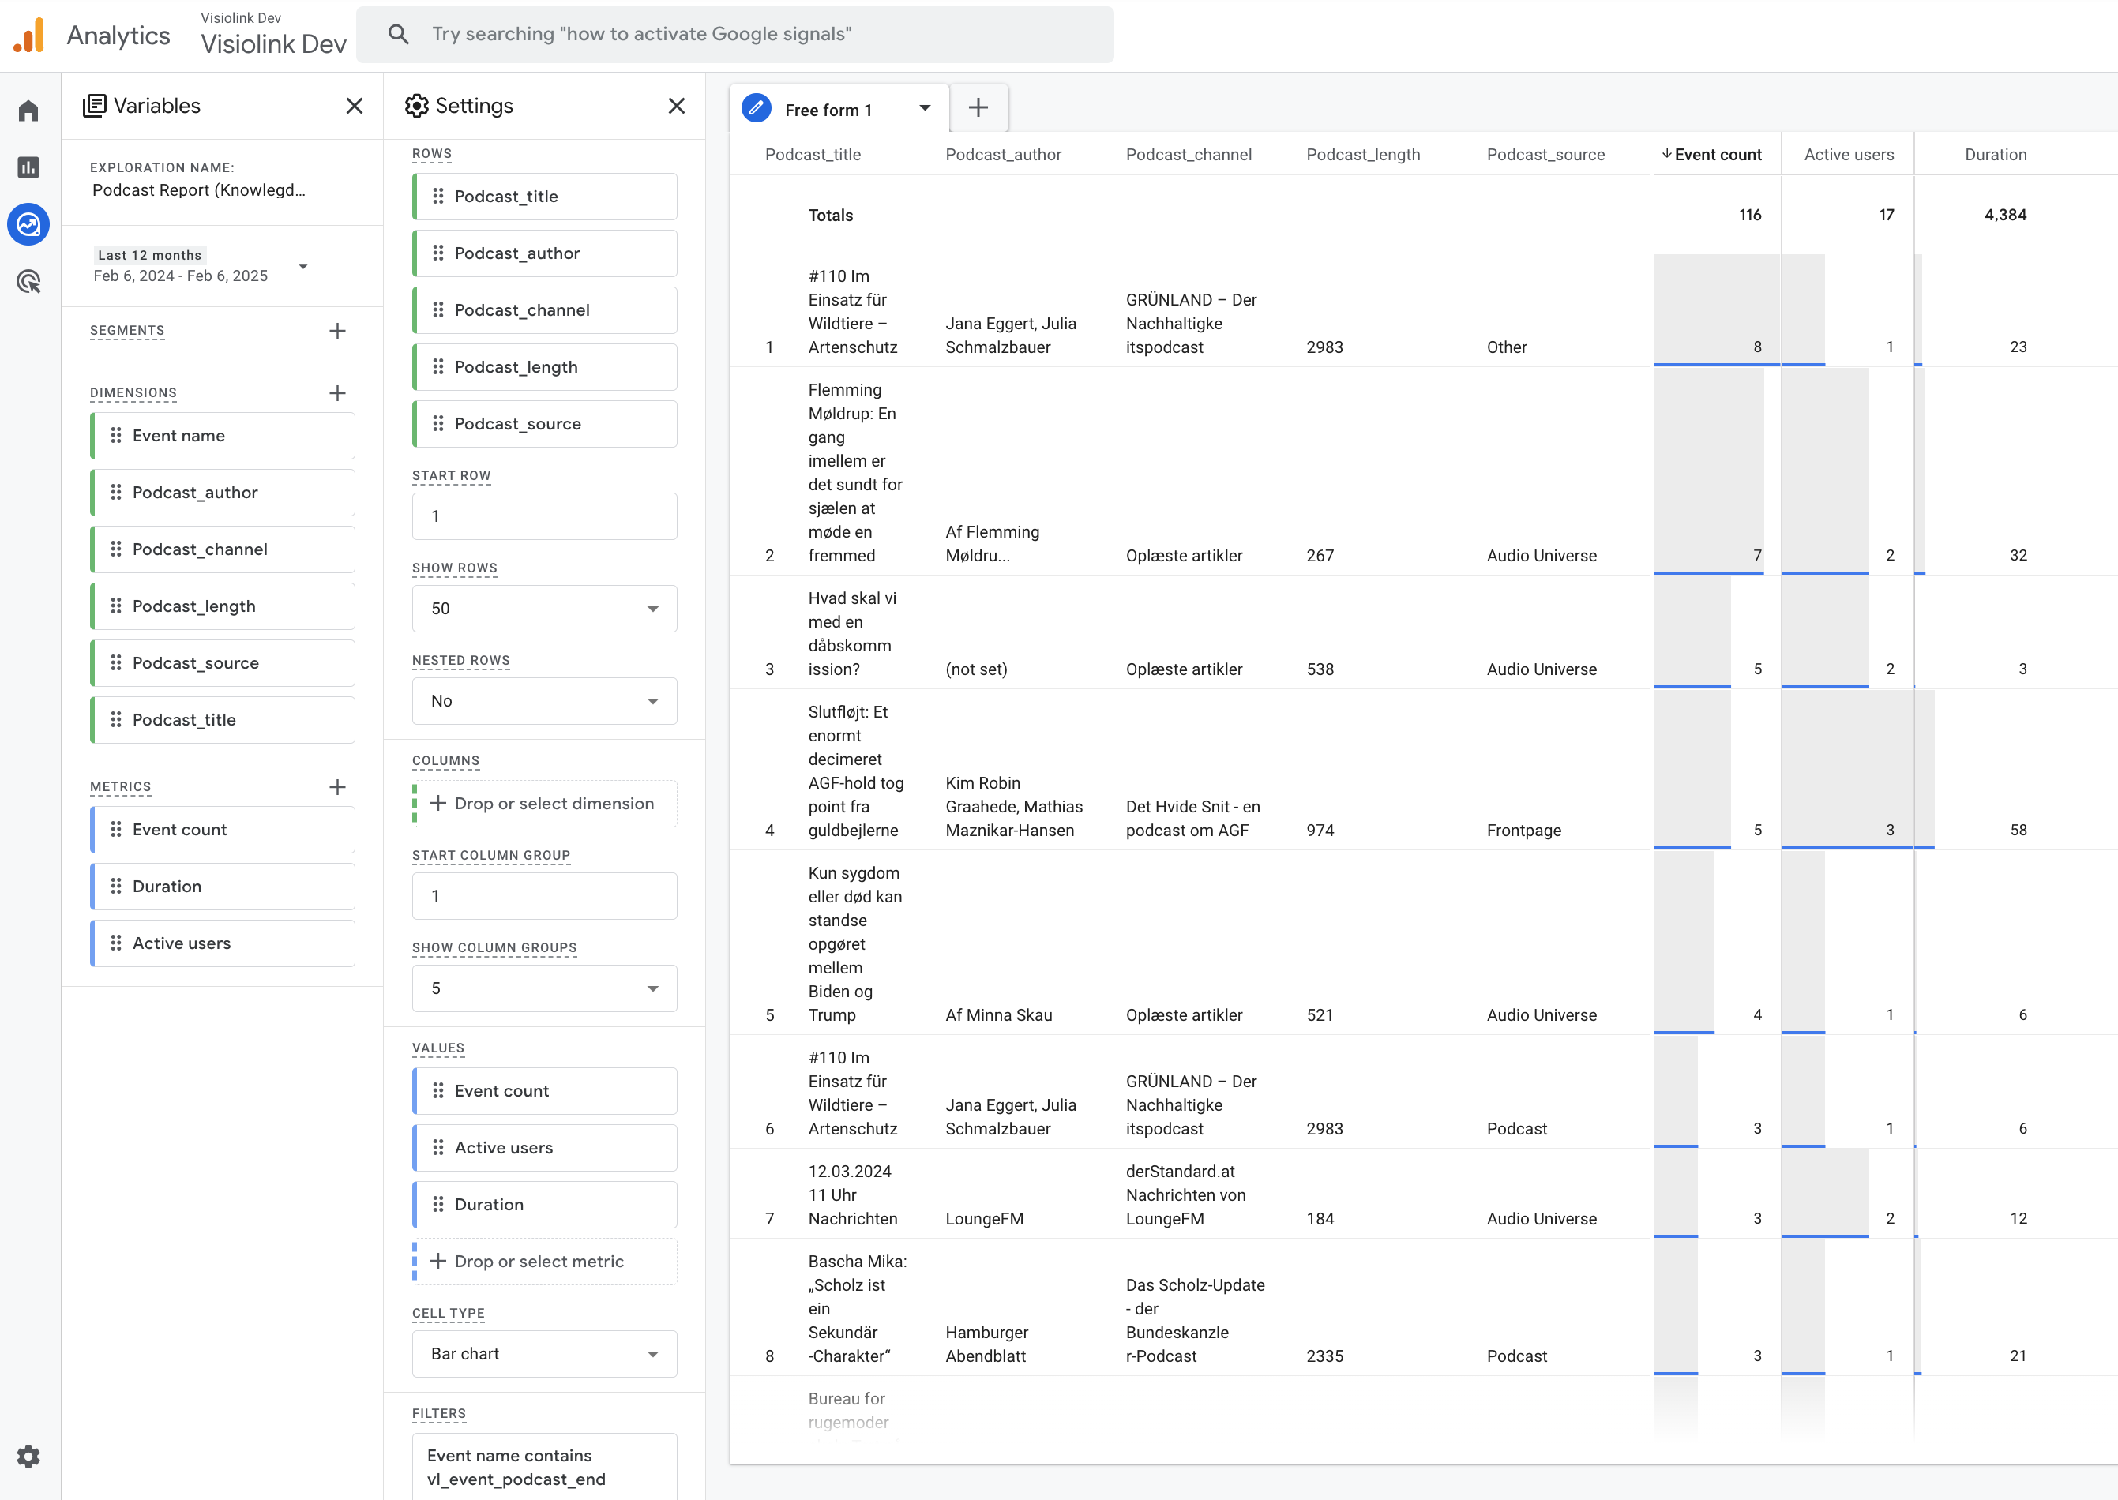This screenshot has width=2118, height=1500.
Task: Add a new exploration tab
Action: (978, 108)
